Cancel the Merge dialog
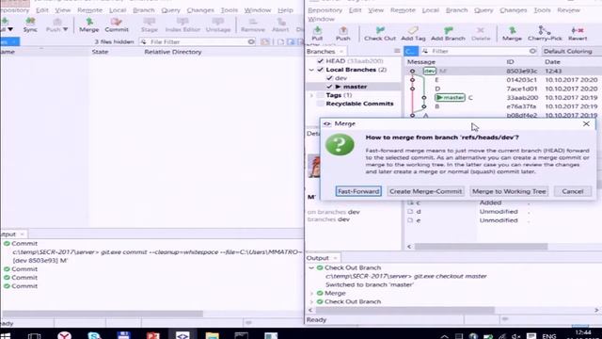This screenshot has height=339, width=602. pos(573,191)
